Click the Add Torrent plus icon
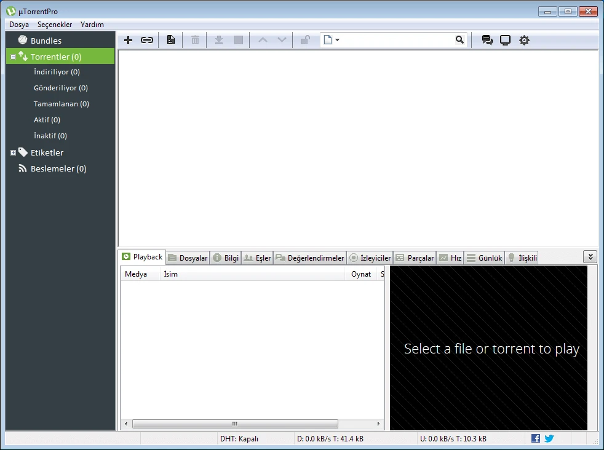The height and width of the screenshot is (450, 604). 128,41
